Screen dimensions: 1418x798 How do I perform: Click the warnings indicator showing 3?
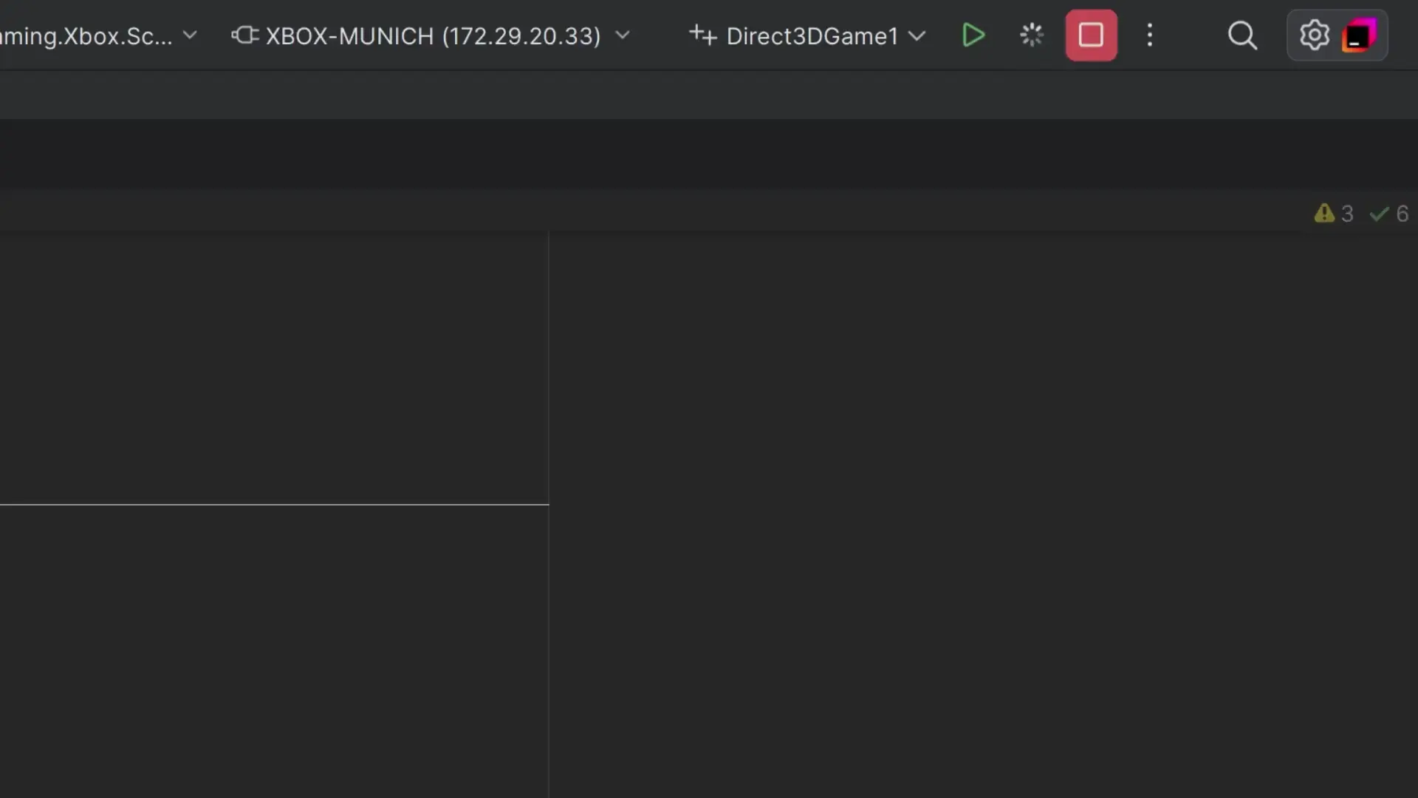pos(1334,214)
